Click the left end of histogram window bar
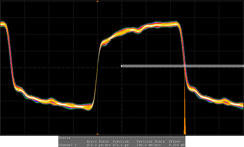The height and width of the screenshot is (147, 244). 122,66
